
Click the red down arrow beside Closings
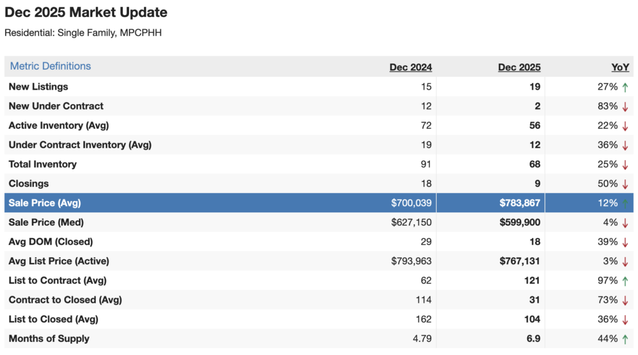coord(625,184)
